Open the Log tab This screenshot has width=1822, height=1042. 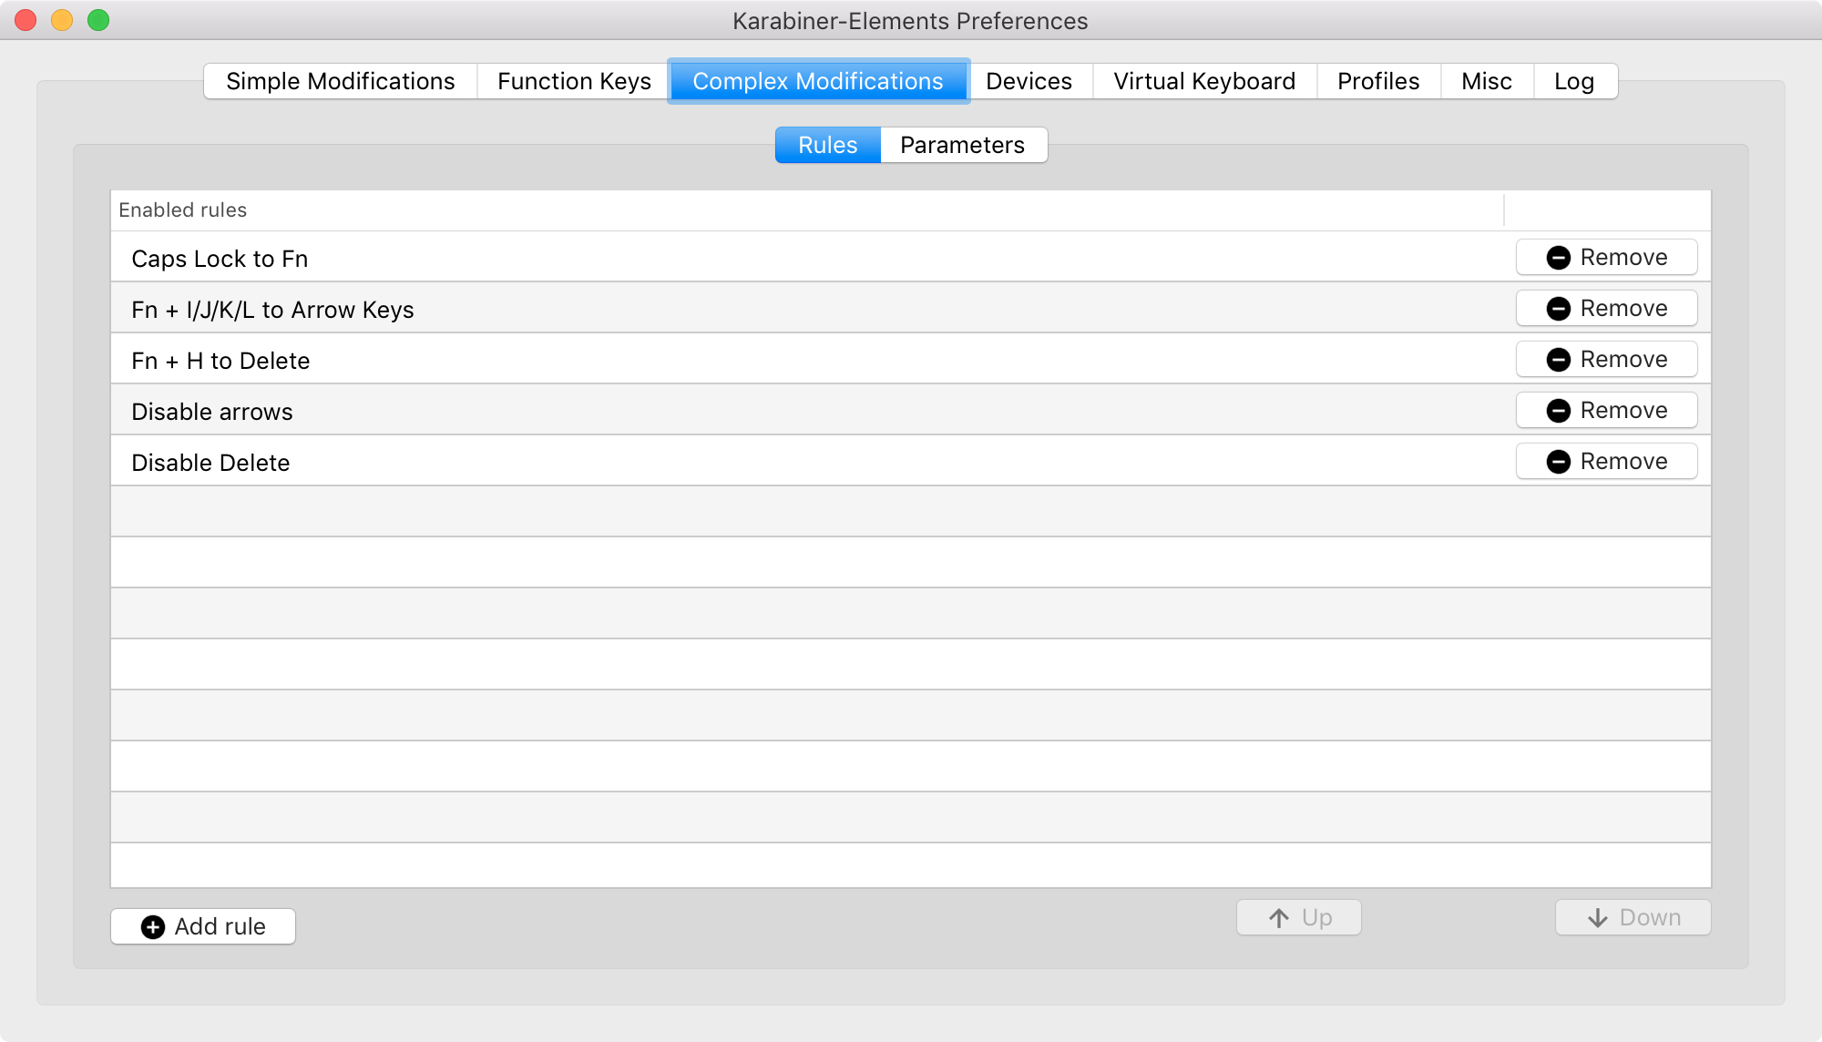coord(1575,80)
